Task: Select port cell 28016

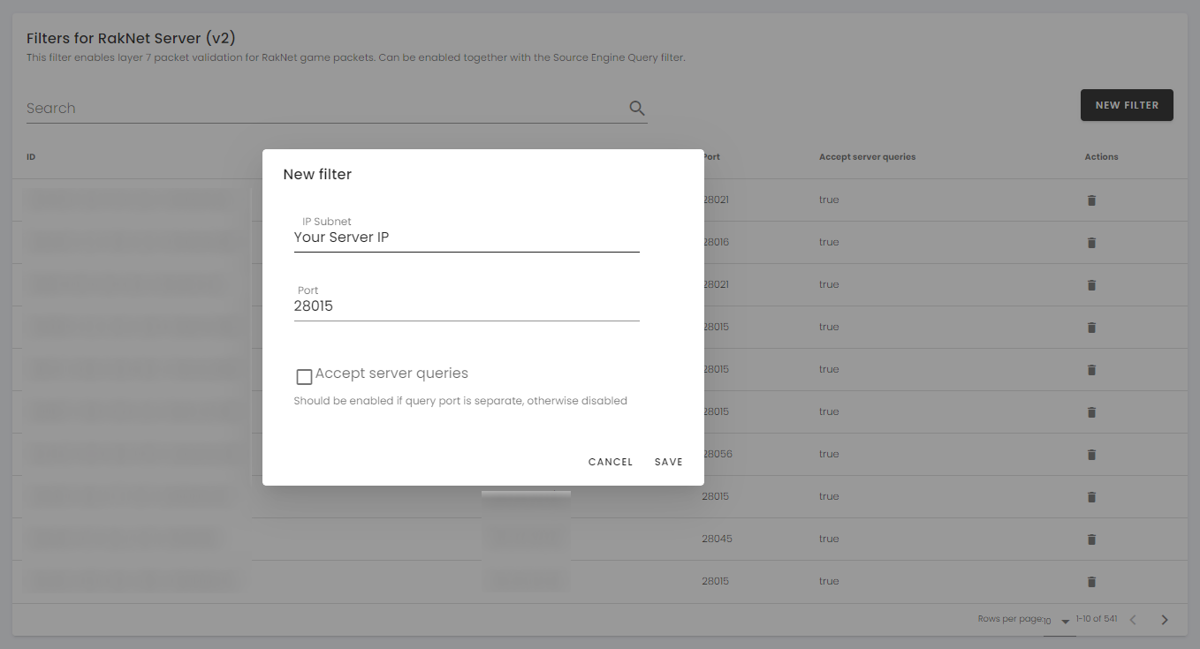Action: click(x=717, y=242)
